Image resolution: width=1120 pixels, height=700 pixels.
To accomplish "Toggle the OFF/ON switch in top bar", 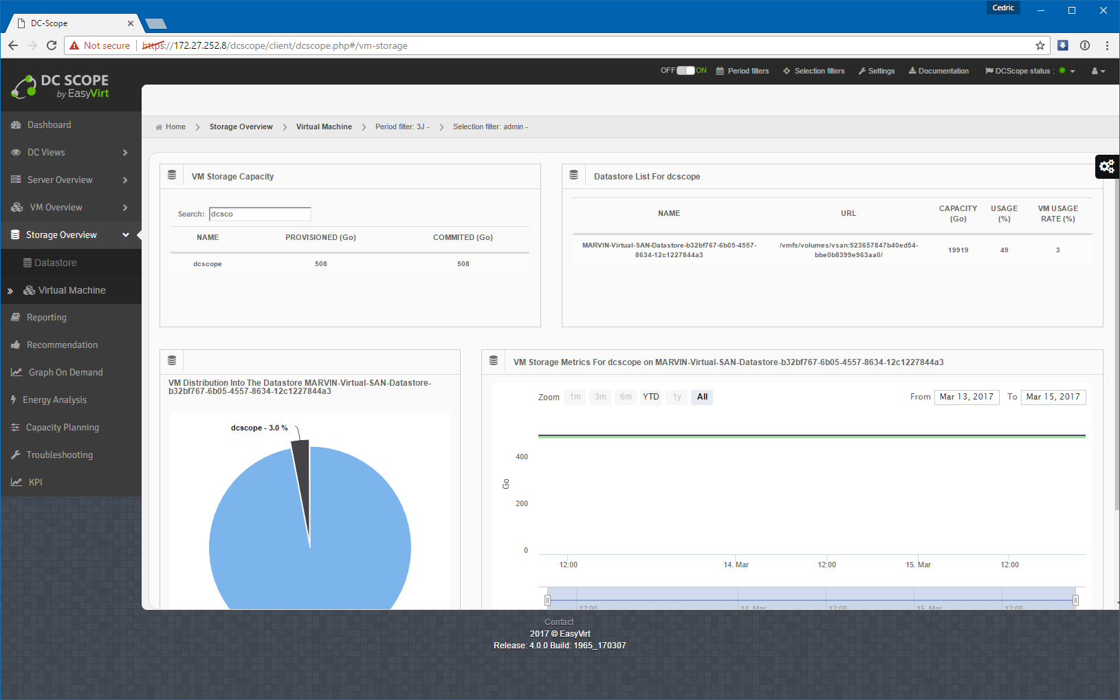I will pos(685,71).
